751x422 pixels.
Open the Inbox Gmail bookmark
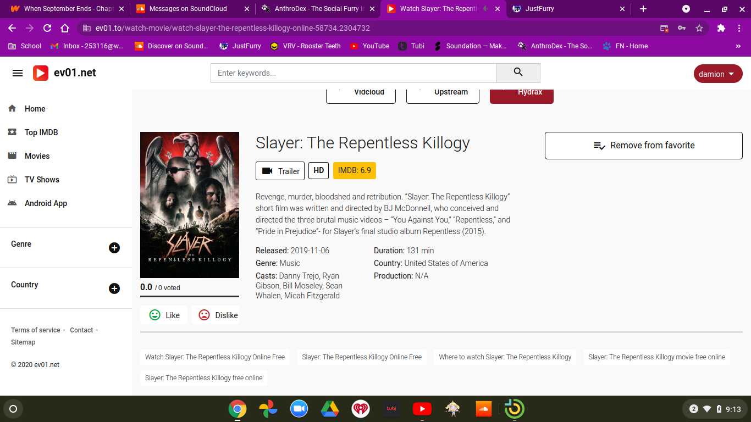click(87, 46)
